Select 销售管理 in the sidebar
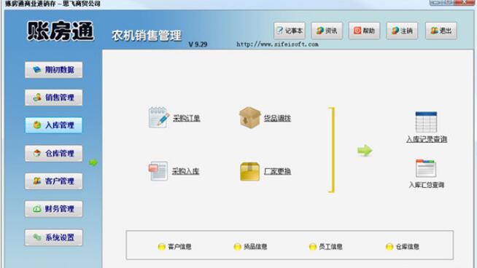The width and height of the screenshot is (477, 268). pos(53,98)
